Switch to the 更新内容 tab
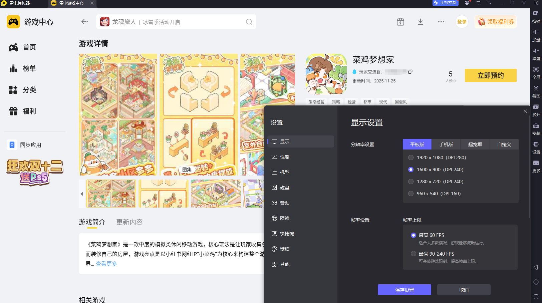Image resolution: width=542 pixels, height=303 pixels. click(x=129, y=222)
